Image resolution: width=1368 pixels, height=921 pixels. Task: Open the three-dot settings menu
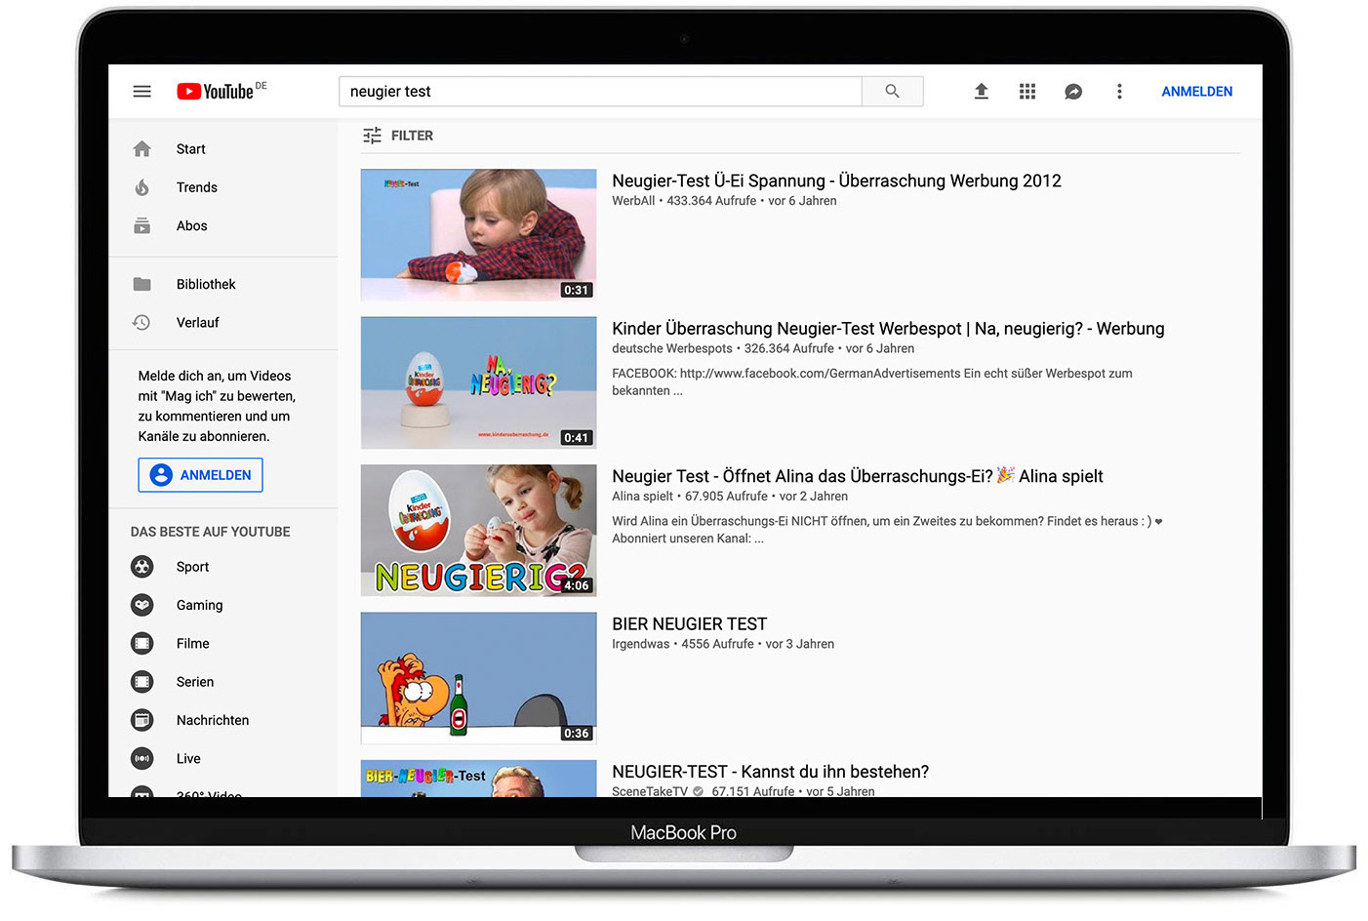(x=1119, y=92)
